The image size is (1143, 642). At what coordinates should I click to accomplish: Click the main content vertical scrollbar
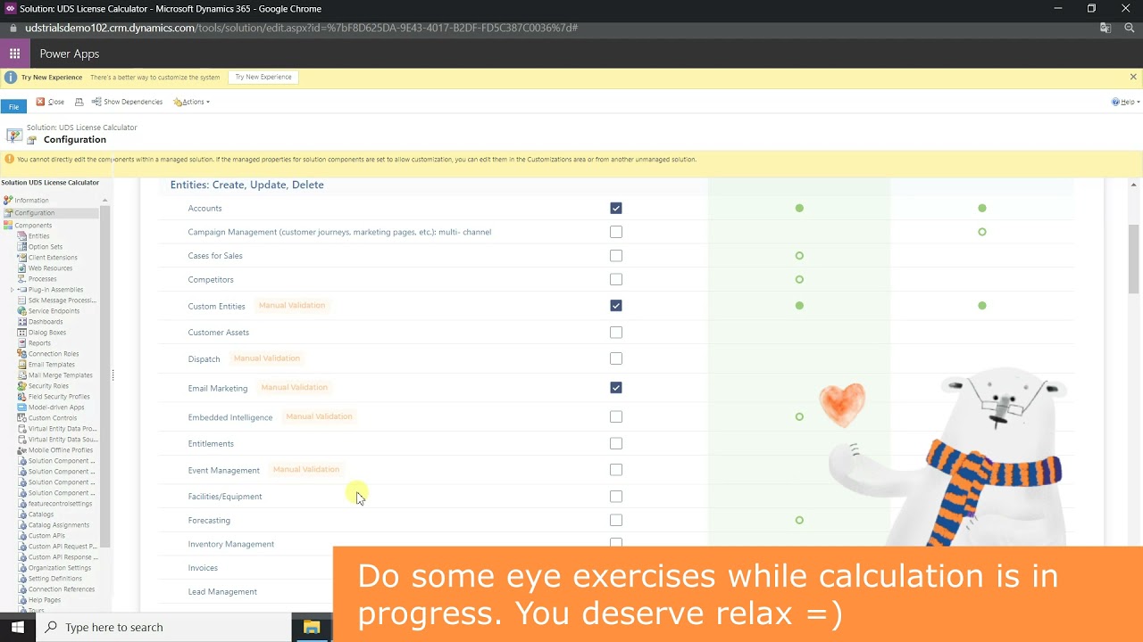pos(1134,259)
